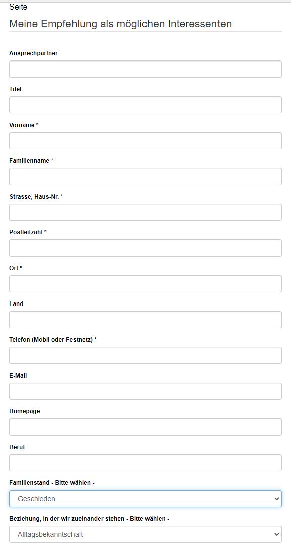Focus the Postleitzahl input field

coord(145,248)
